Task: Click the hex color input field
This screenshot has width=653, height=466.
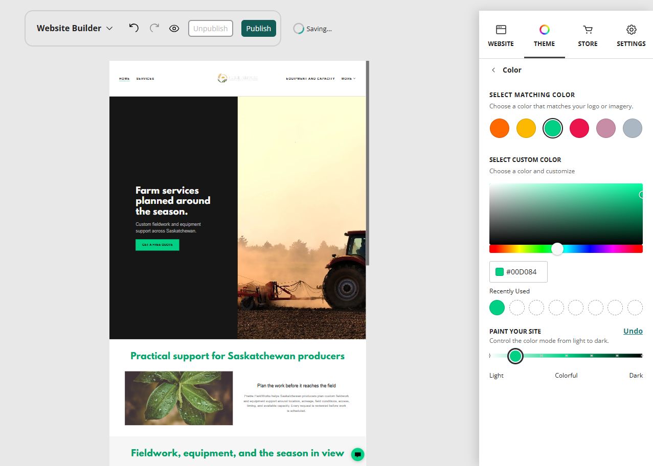Action: coord(519,272)
